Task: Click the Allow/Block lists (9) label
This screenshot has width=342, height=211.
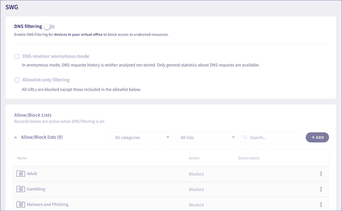Action: point(42,137)
